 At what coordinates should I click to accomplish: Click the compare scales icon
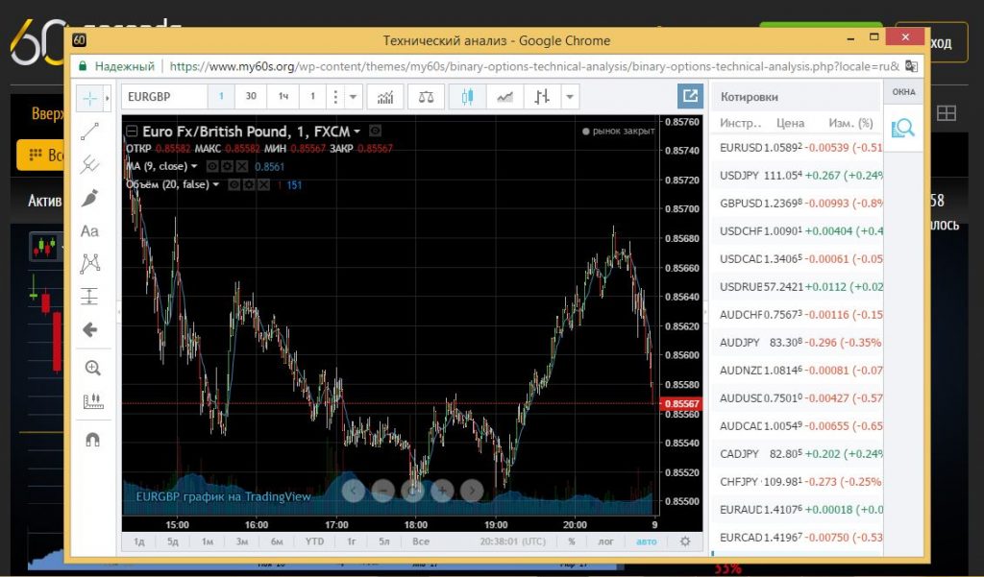tap(426, 97)
